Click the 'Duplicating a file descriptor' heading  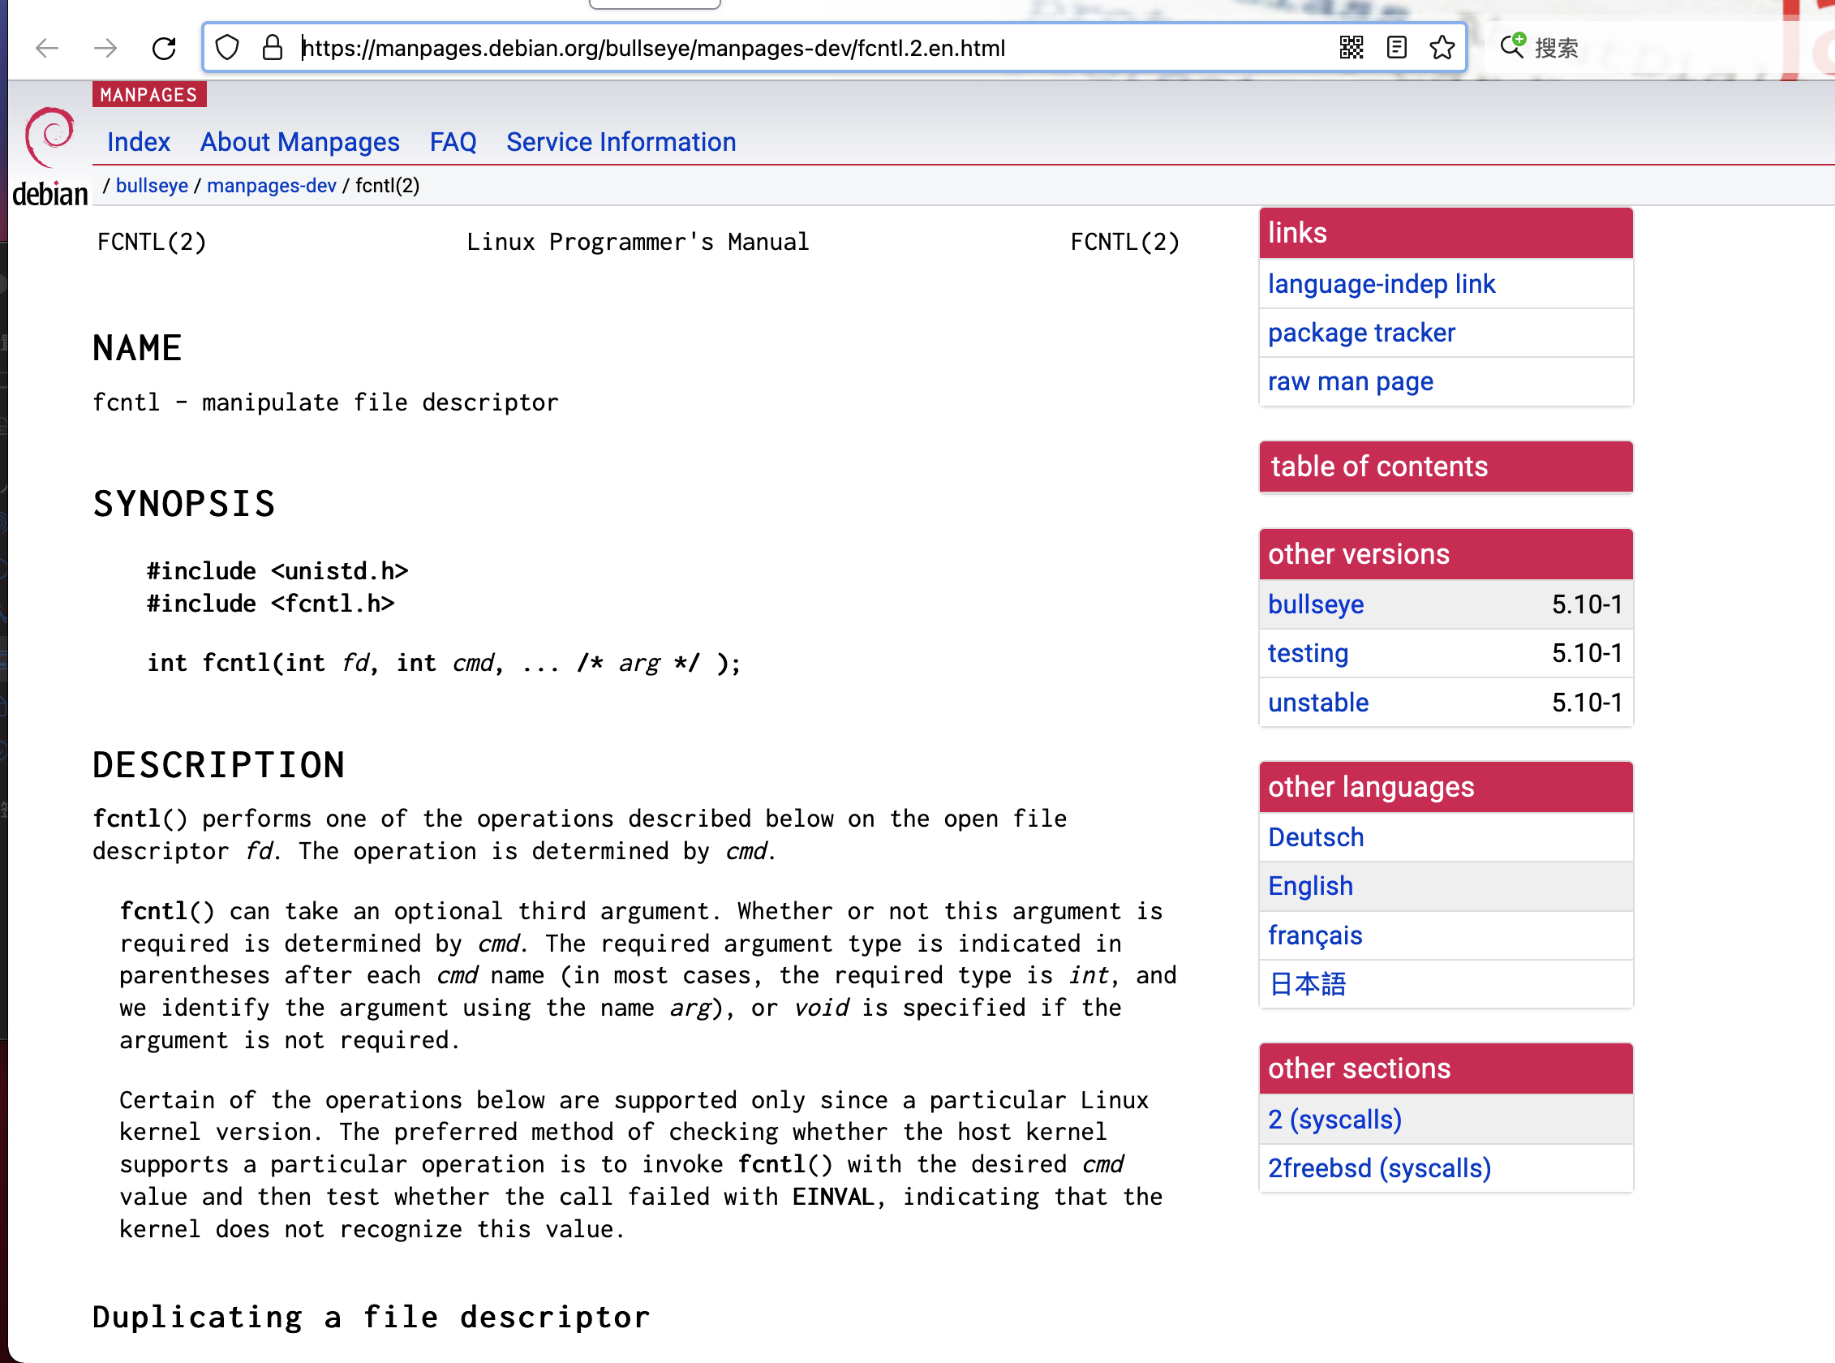click(x=372, y=1318)
